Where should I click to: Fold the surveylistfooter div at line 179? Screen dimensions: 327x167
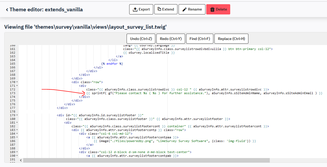tap(17, 115)
